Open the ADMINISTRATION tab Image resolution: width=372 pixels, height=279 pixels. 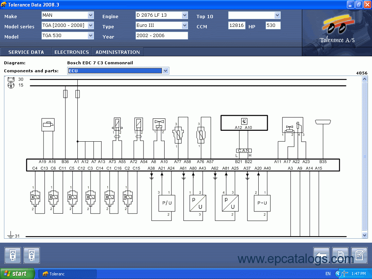pyautogui.click(x=118, y=52)
